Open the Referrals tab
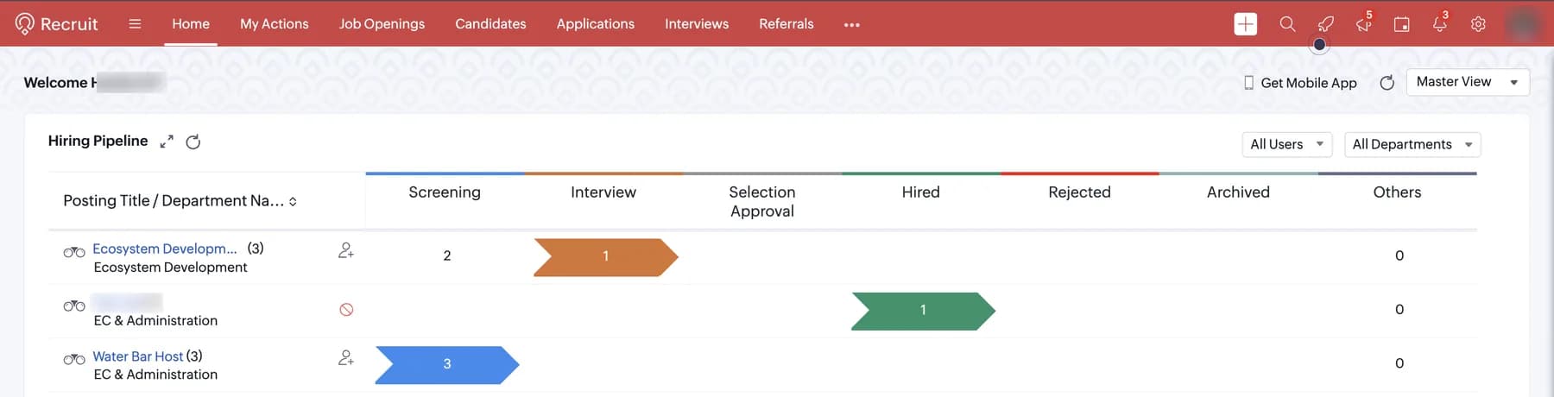1554x397 pixels. coord(786,24)
